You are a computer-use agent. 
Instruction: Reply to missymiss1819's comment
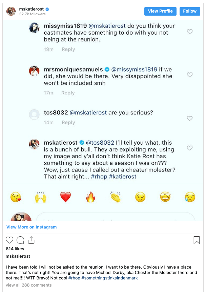pyautogui.click(x=68, y=49)
